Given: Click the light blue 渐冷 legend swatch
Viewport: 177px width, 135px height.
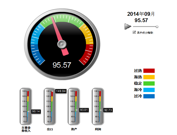Looking at the screenshot, I should pyautogui.click(x=149, y=90).
